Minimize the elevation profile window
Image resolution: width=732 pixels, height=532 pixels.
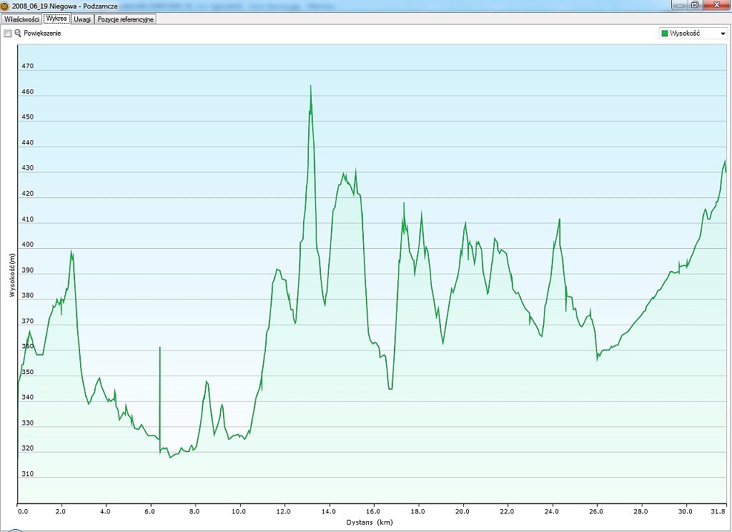click(679, 4)
